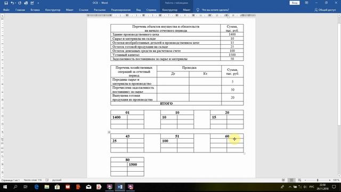
Task: Switch to Web Layout view icon
Action: (299, 180)
